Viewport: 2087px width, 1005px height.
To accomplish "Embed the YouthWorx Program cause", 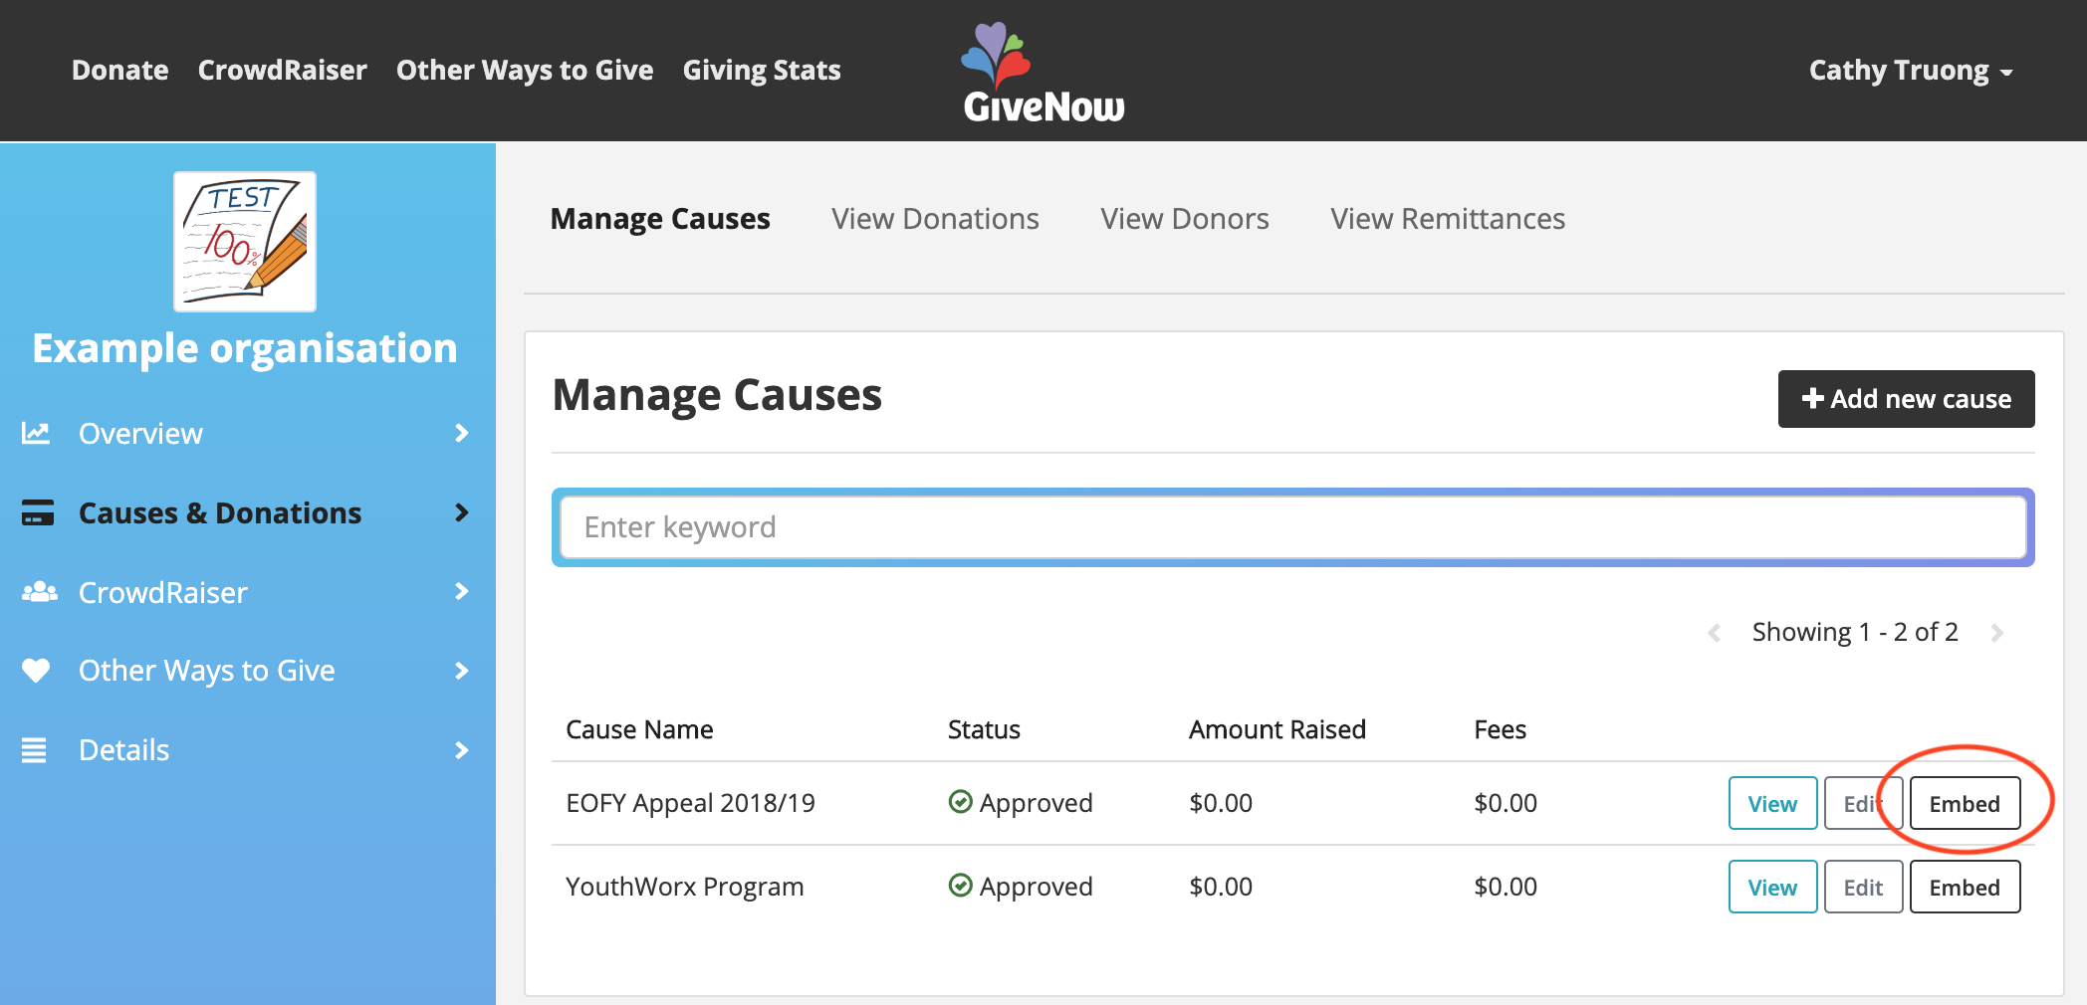I will point(1965,887).
